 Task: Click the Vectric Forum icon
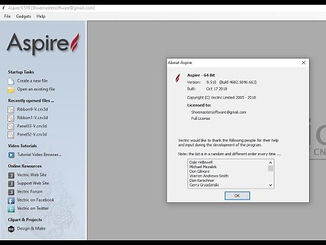pos(11,192)
